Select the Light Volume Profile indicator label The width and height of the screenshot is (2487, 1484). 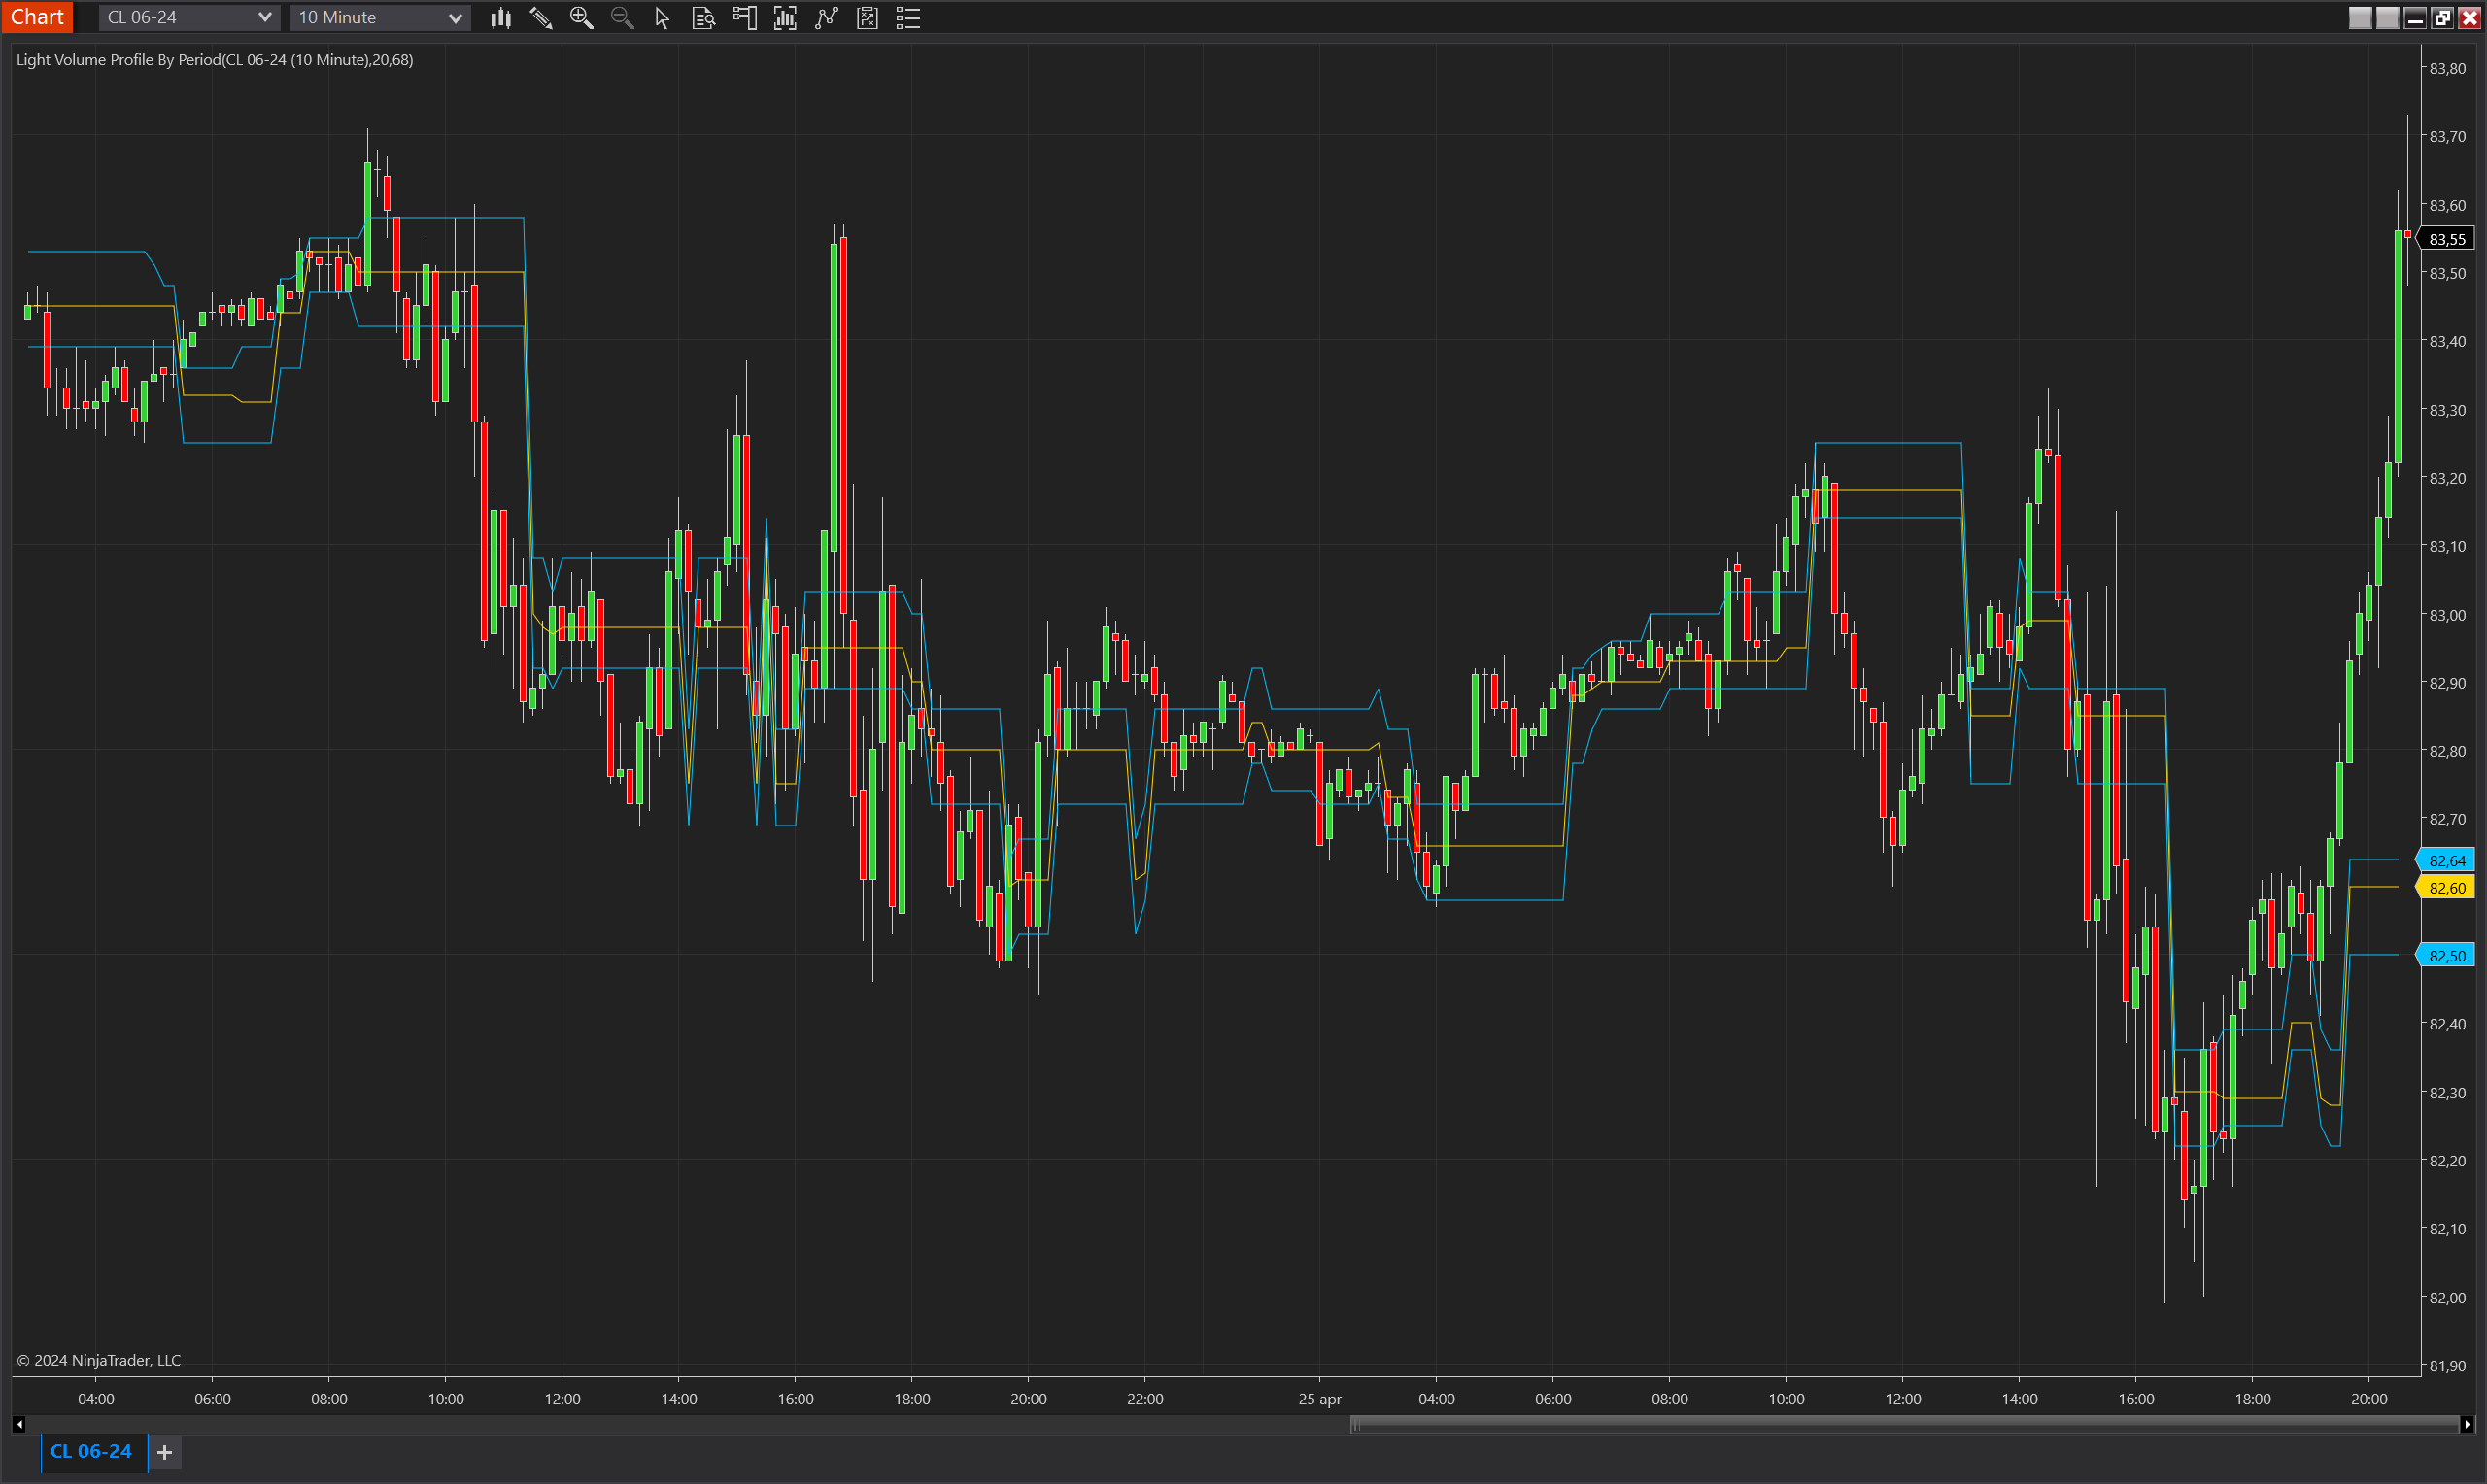(215, 60)
